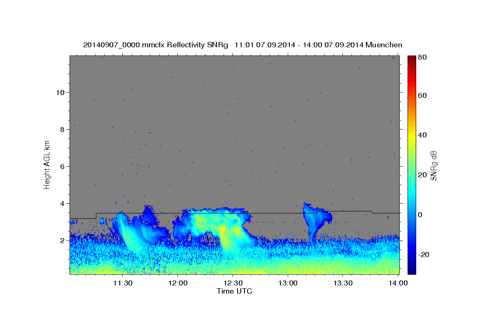The height and width of the screenshot is (329, 494).
Task: Click the '13:30' time tick label
Action: (343, 283)
